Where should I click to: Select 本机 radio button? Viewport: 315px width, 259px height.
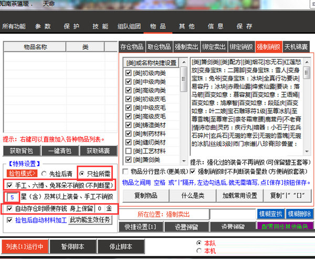199,251
